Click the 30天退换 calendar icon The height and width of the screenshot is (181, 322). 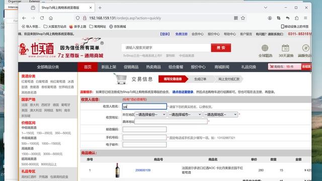point(285,48)
